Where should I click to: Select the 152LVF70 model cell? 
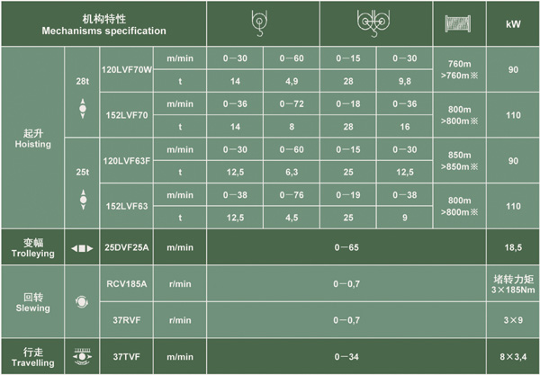126,115
